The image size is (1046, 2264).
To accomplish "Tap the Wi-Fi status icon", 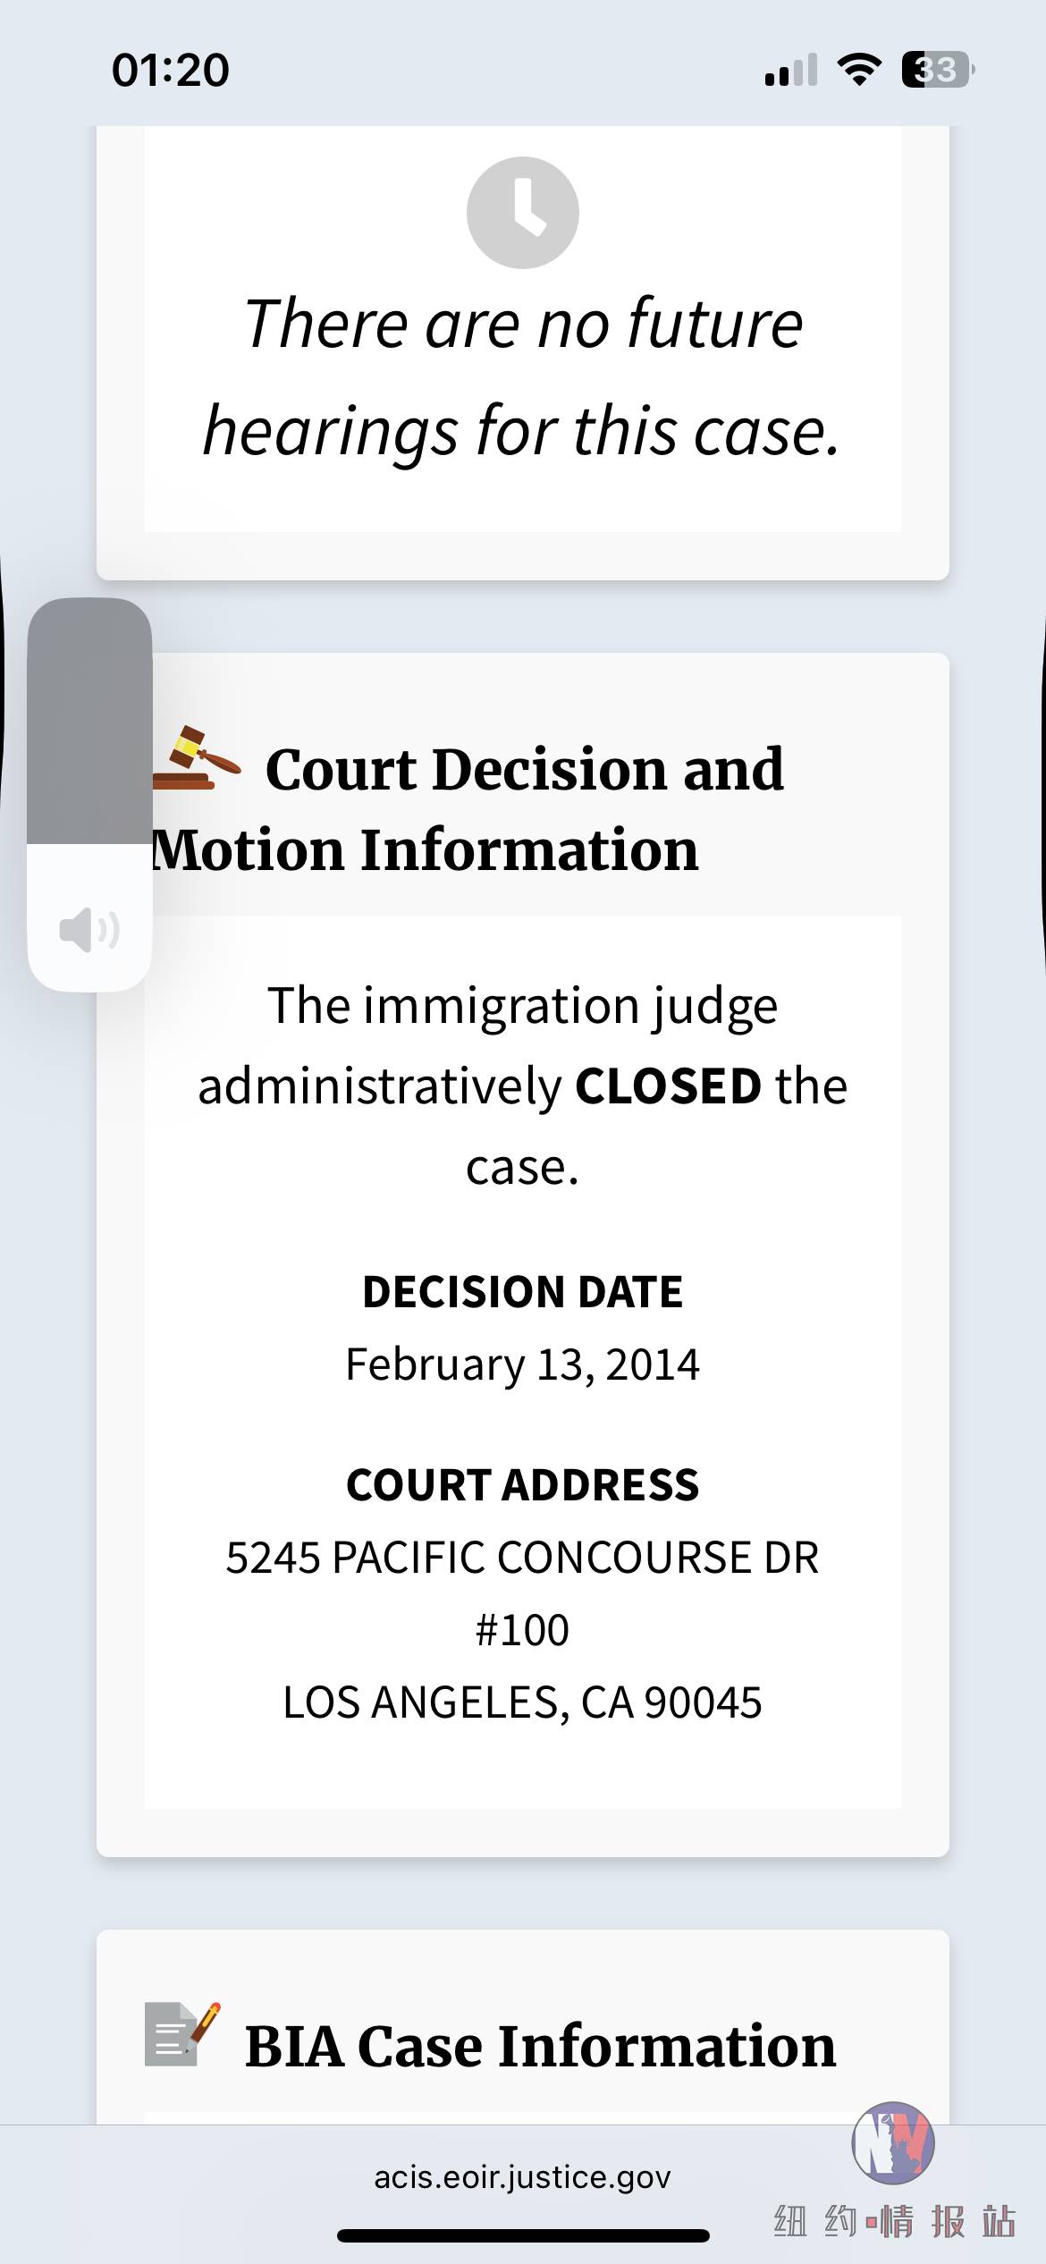I will tap(859, 70).
